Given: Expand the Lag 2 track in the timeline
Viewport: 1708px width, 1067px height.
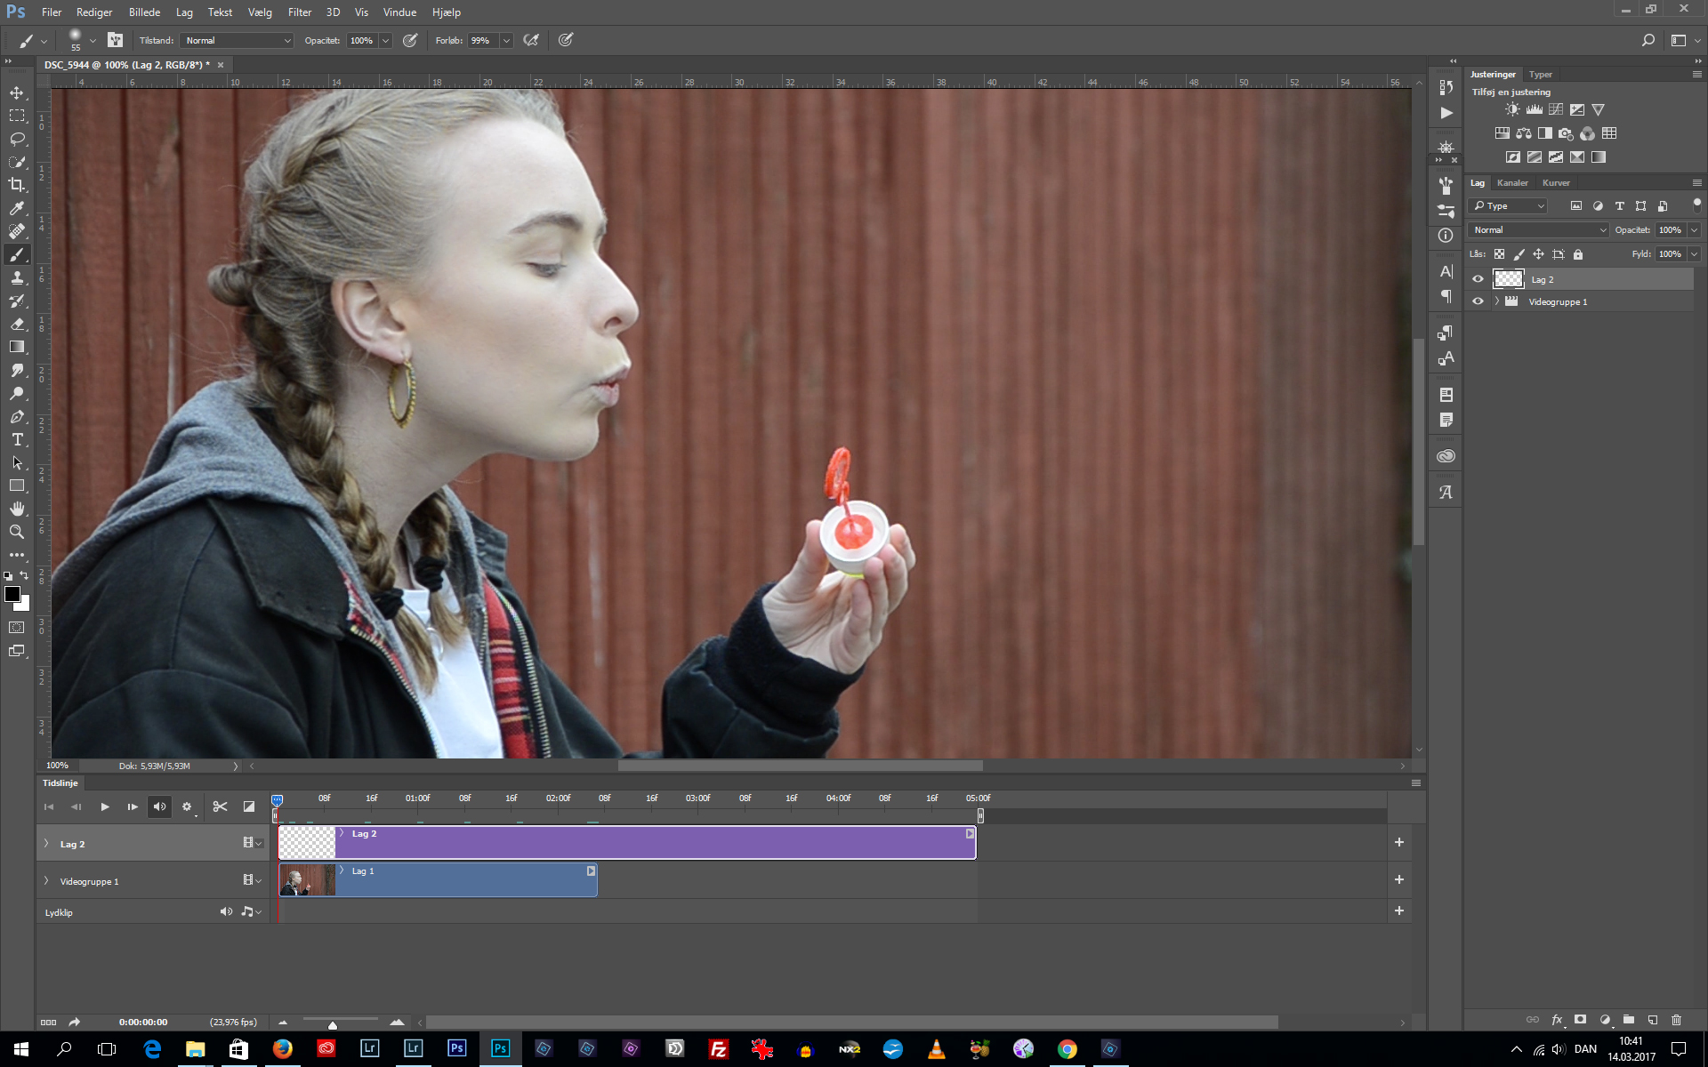Looking at the screenshot, I should 45,843.
